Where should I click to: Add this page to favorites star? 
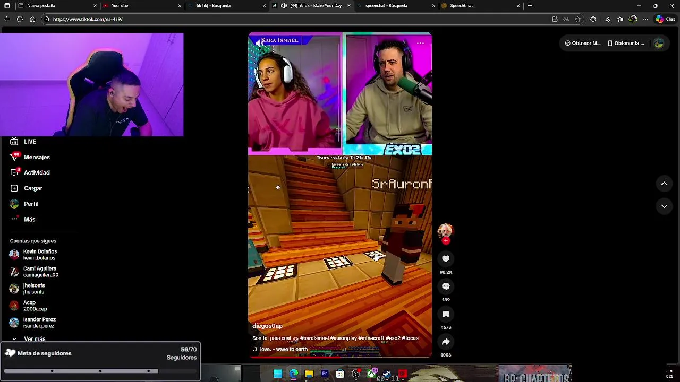(x=578, y=19)
